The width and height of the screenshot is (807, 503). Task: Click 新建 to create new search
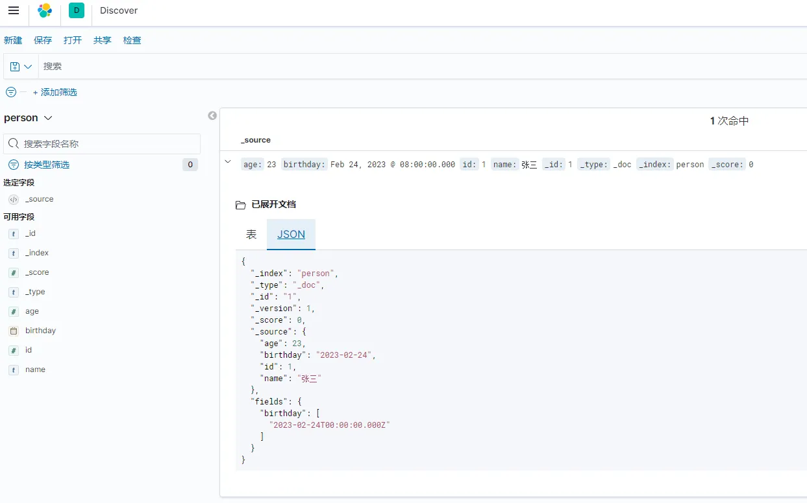[13, 40]
